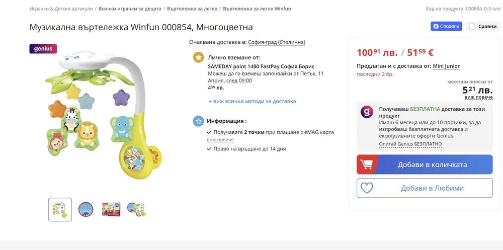
Task: Open the Mini Junior seller link
Action: pos(446,66)
